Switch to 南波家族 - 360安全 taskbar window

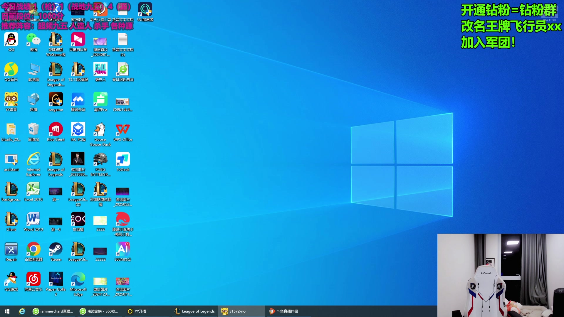tap(100, 311)
